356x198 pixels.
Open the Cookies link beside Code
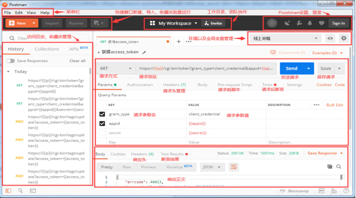click(x=324, y=84)
